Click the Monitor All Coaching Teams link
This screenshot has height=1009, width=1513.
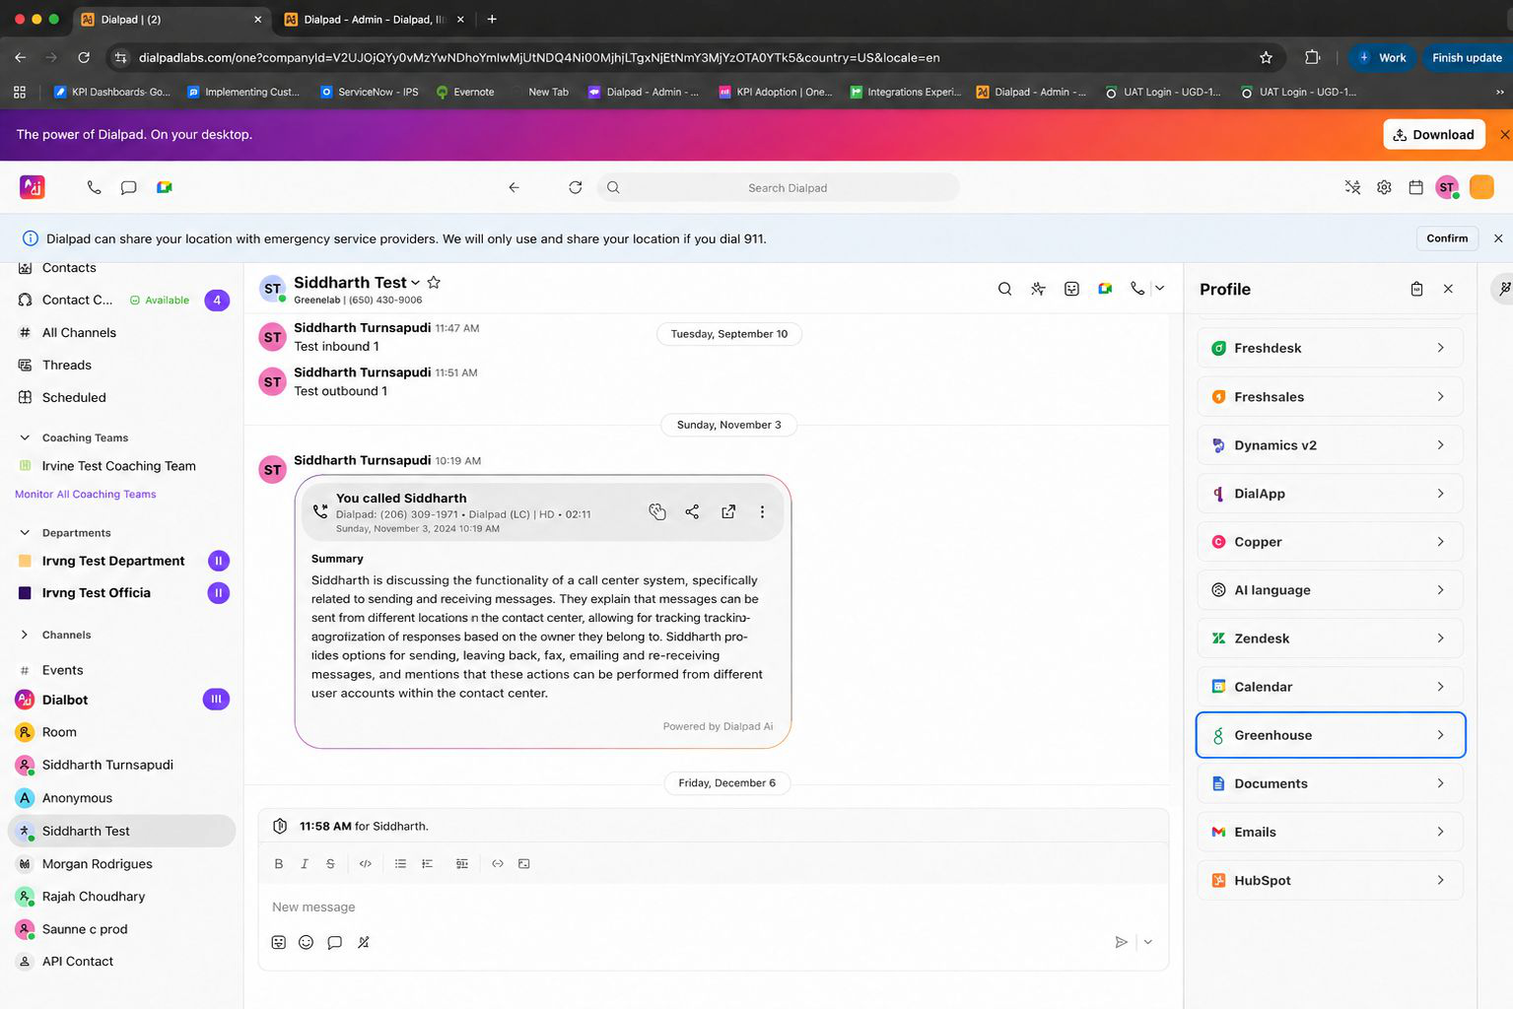[x=86, y=495]
